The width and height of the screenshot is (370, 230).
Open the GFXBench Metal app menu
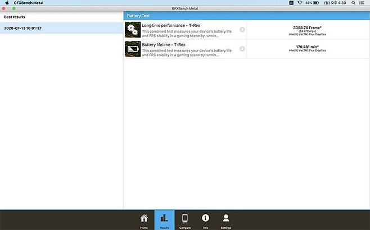point(29,3)
